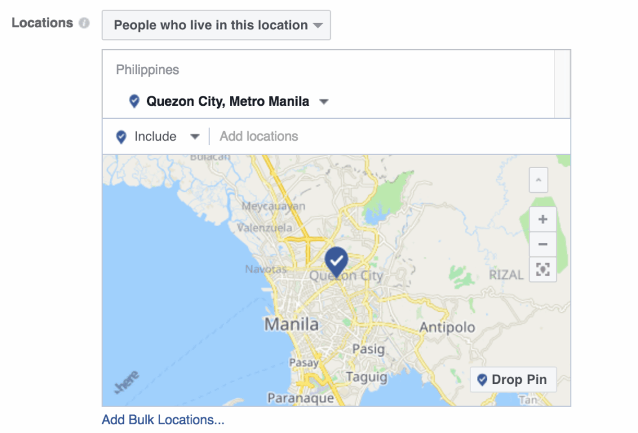
Task: Expand the Quezon City, Metro Manila dropdown
Action: pos(324,101)
